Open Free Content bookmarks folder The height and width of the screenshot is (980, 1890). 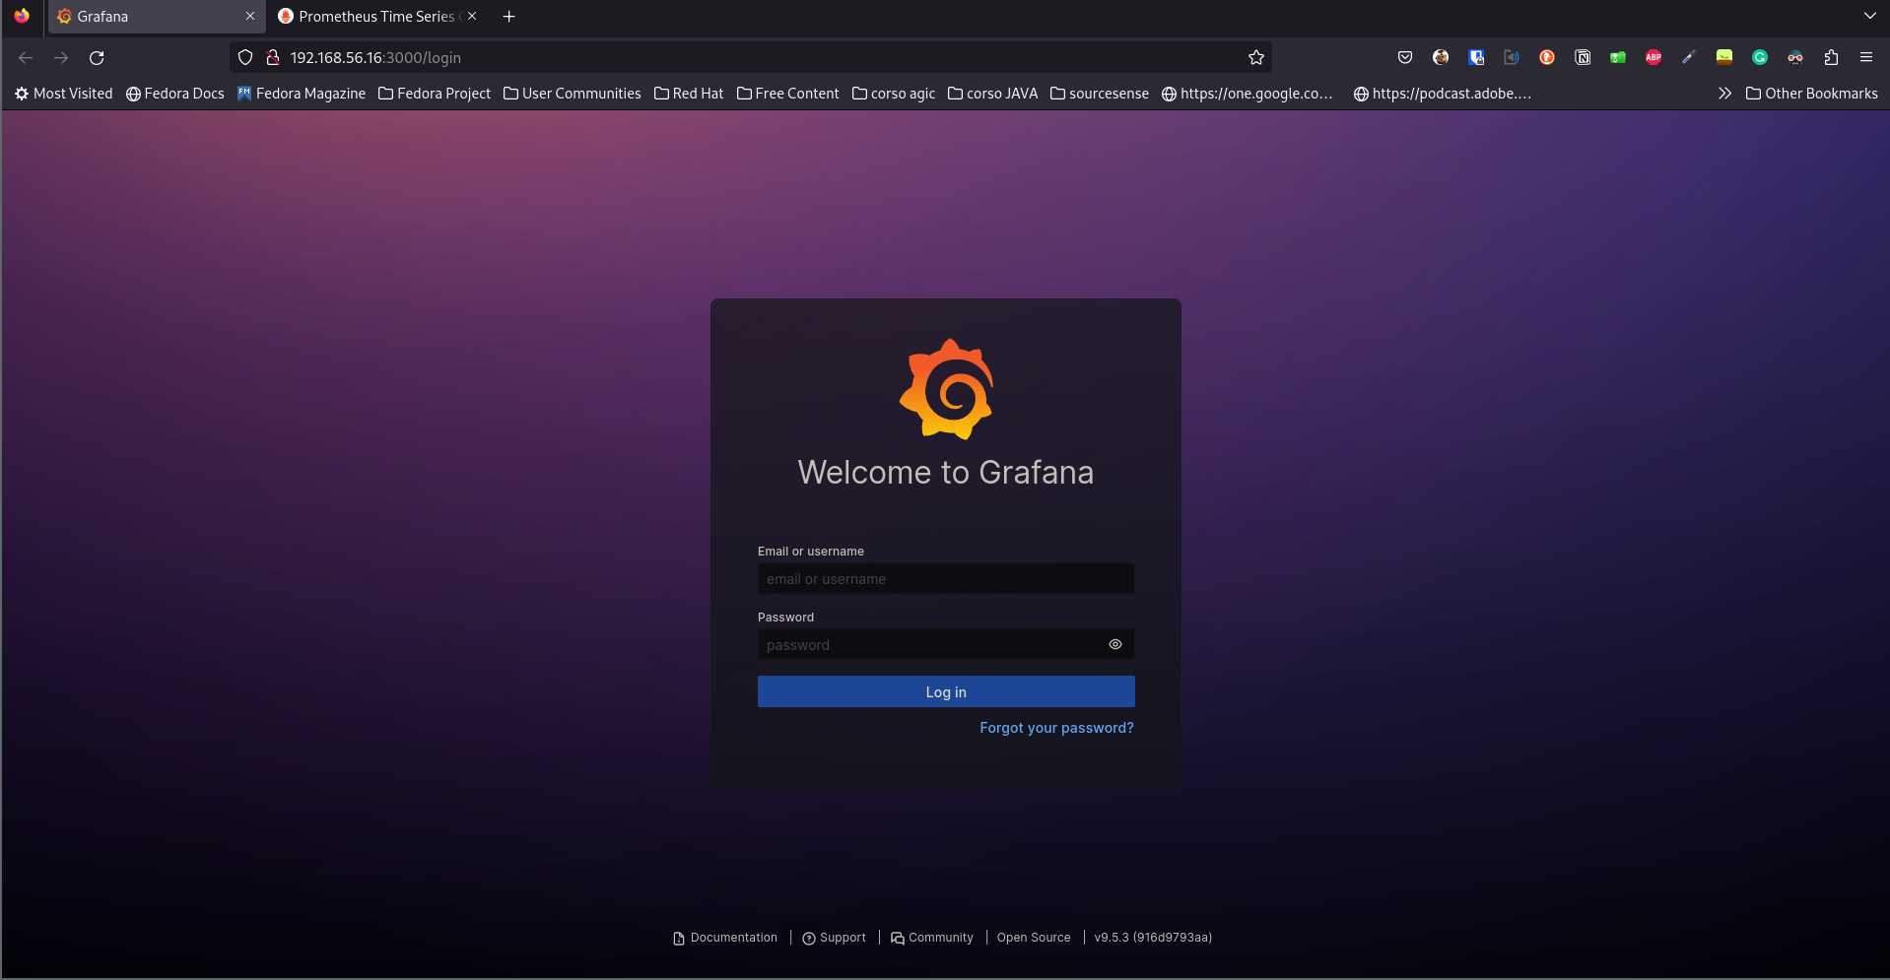[788, 94]
